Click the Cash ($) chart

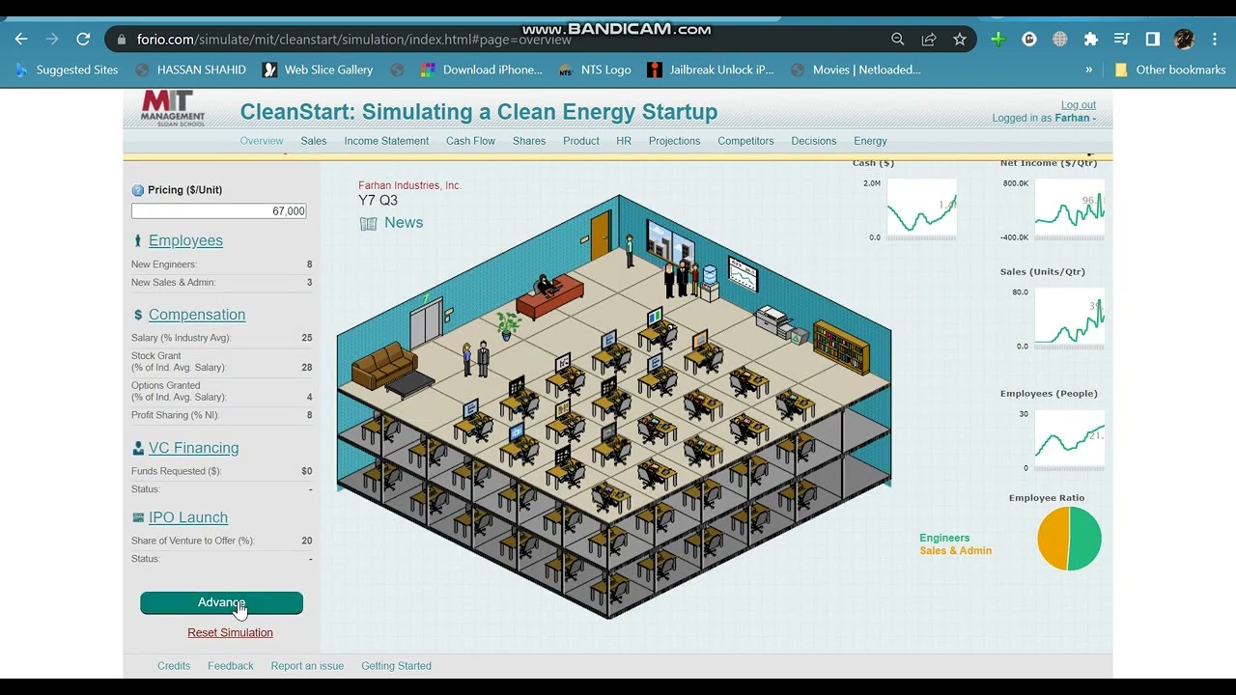point(921,208)
